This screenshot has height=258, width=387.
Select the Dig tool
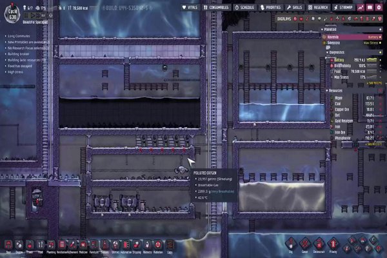tap(291, 244)
